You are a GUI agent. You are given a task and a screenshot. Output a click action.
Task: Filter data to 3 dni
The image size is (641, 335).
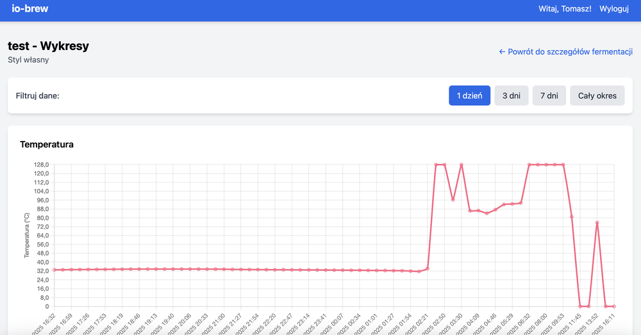pos(511,95)
